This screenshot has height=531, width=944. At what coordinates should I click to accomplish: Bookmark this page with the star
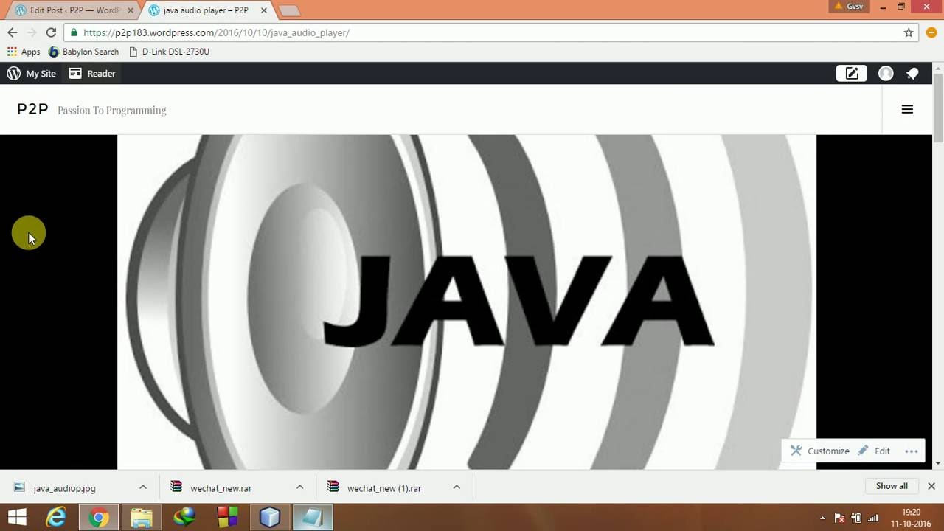[909, 32]
